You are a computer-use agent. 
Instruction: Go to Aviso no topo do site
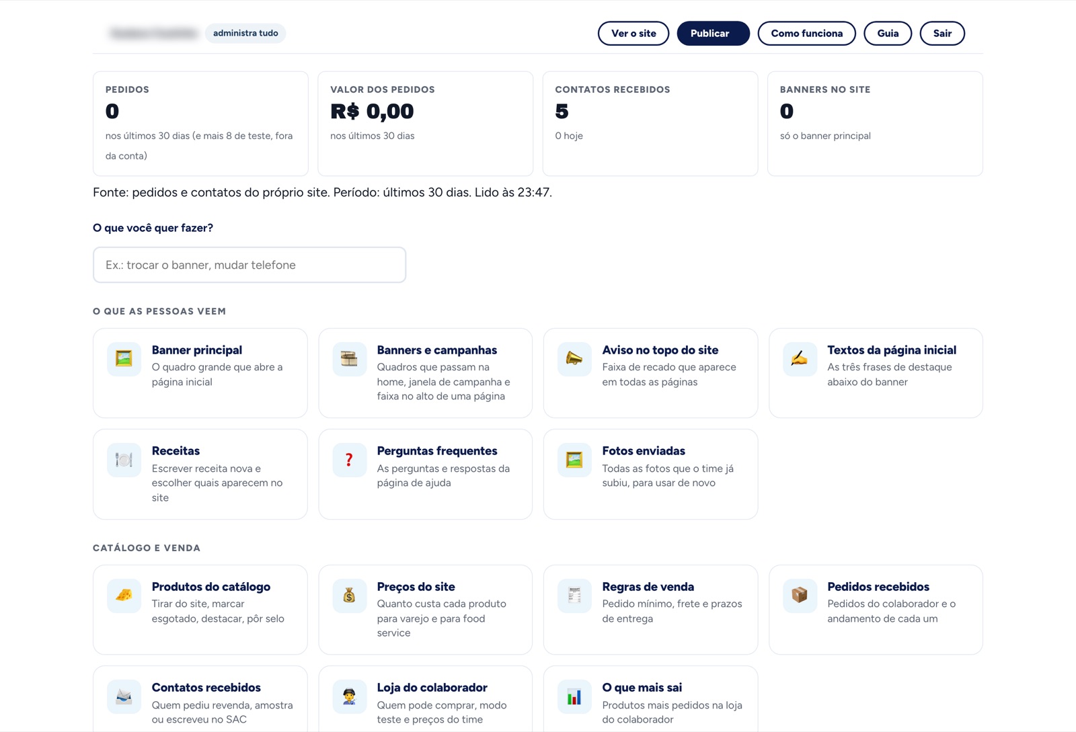[x=660, y=350]
